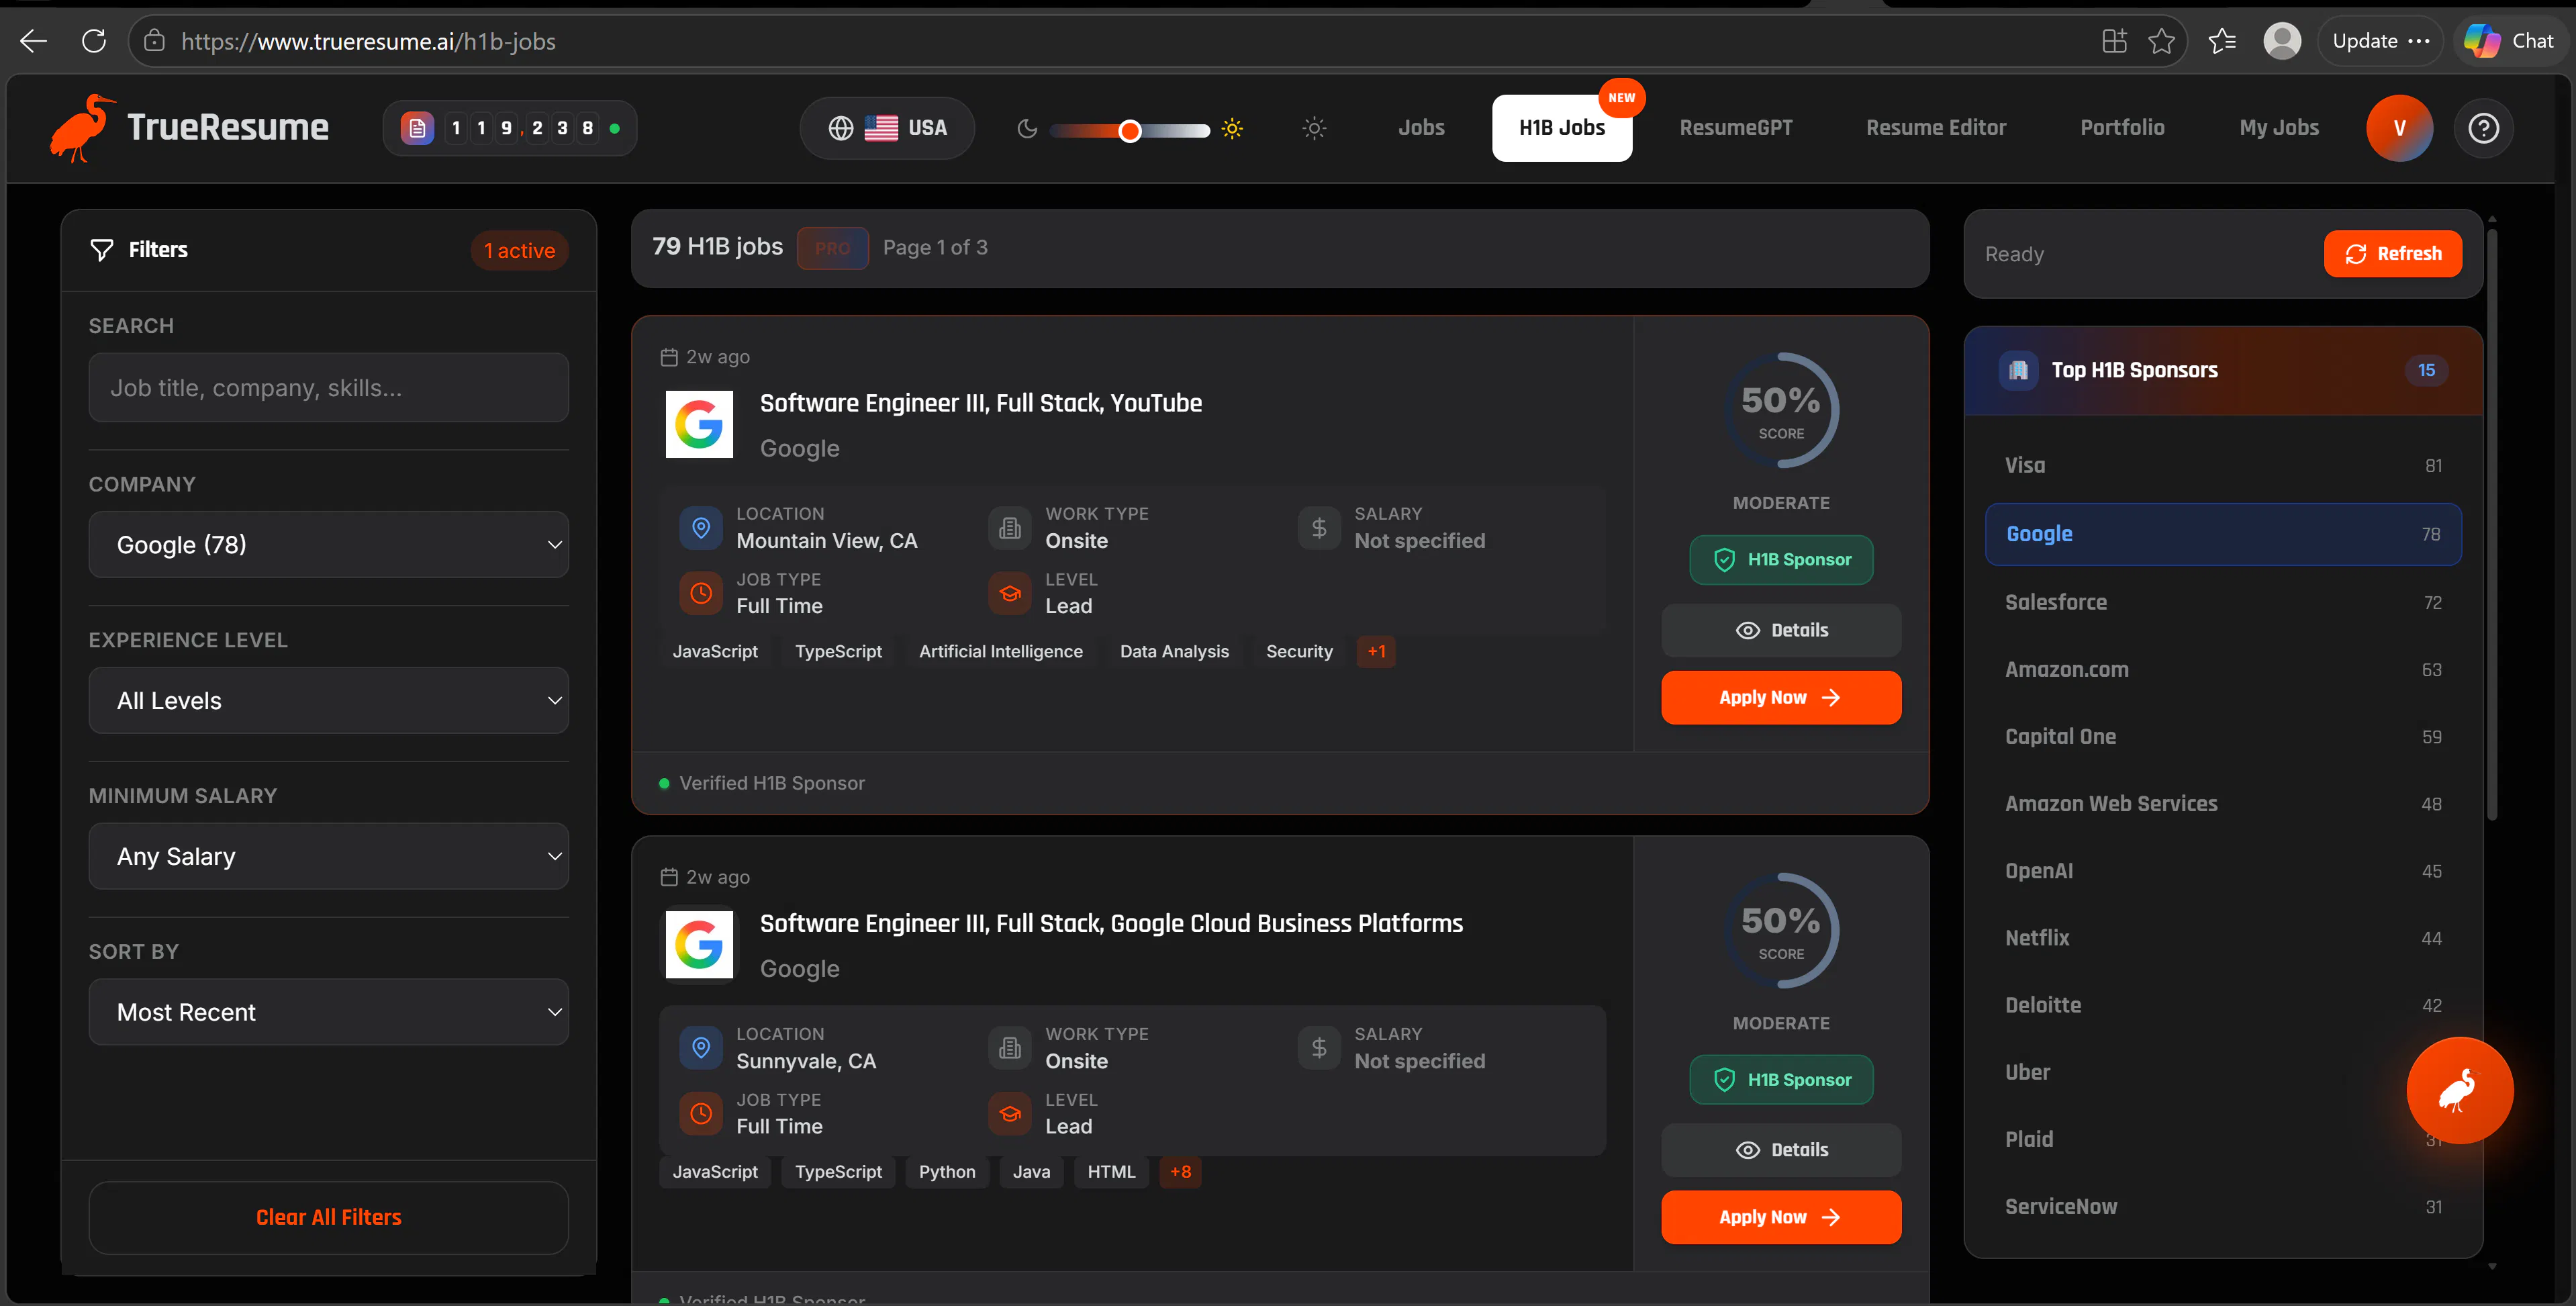Expand the Company dropdown showing Google (78)

click(x=329, y=545)
